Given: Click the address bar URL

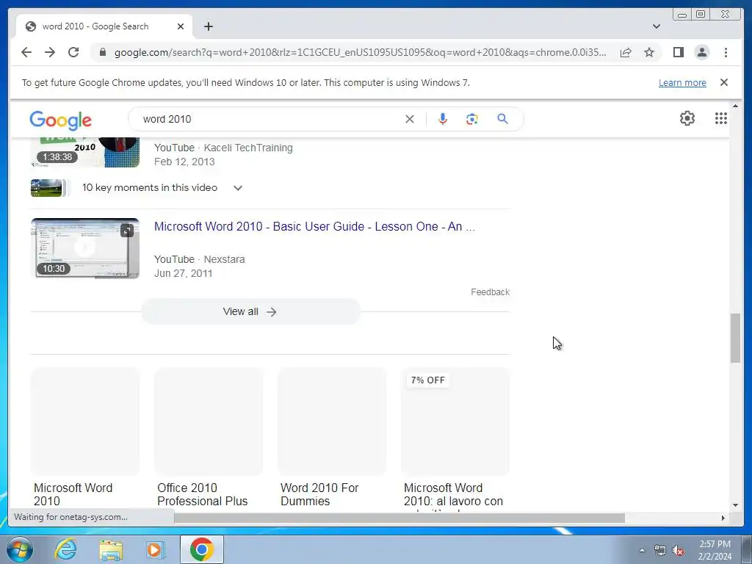Looking at the screenshot, I should tap(360, 52).
